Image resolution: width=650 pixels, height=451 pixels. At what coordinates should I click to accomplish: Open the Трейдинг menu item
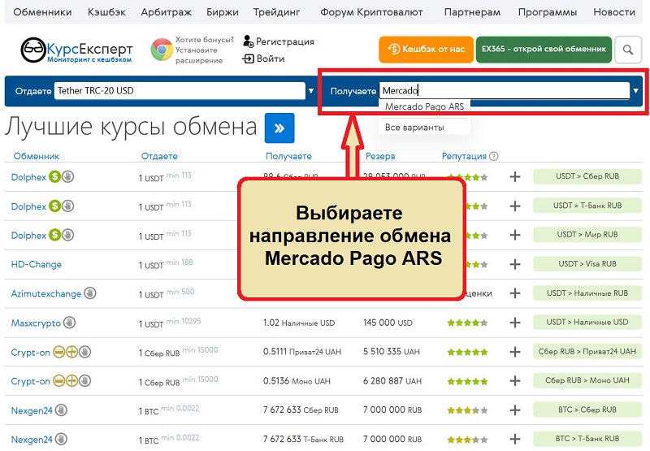(276, 12)
